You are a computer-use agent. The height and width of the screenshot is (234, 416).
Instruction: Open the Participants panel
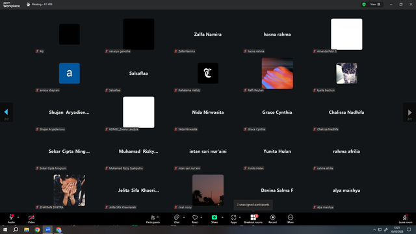point(153,219)
